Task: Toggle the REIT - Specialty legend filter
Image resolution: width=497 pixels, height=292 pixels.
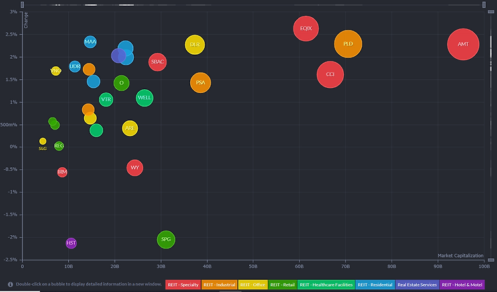Action: (x=183, y=285)
